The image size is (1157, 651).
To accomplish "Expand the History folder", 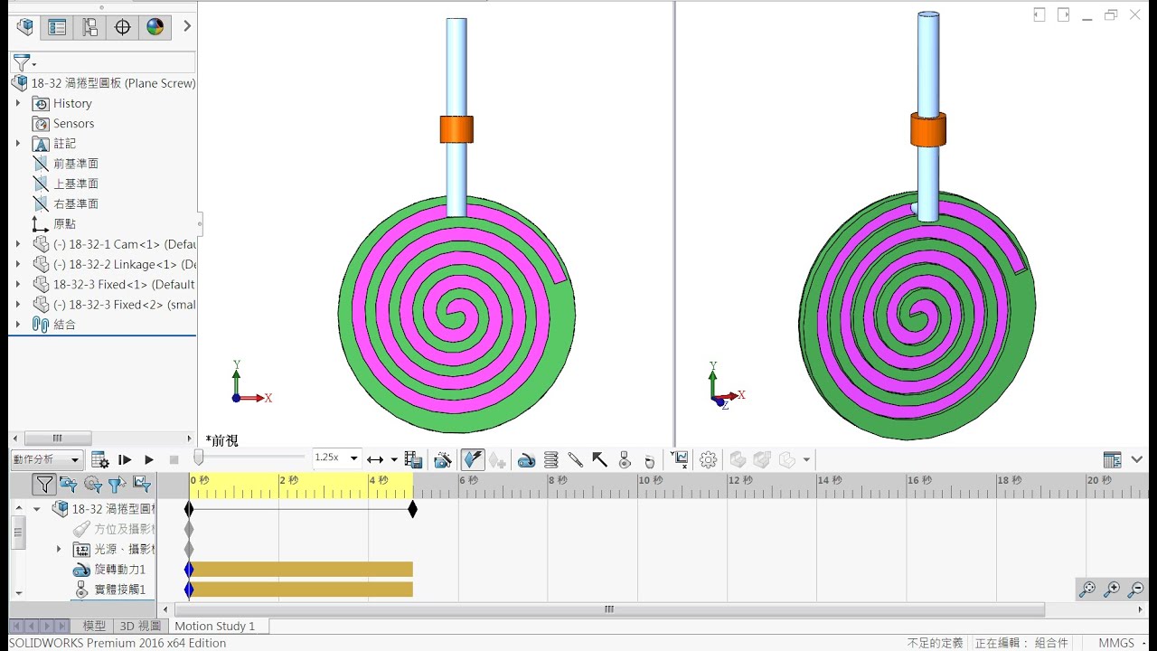I will 17,103.
